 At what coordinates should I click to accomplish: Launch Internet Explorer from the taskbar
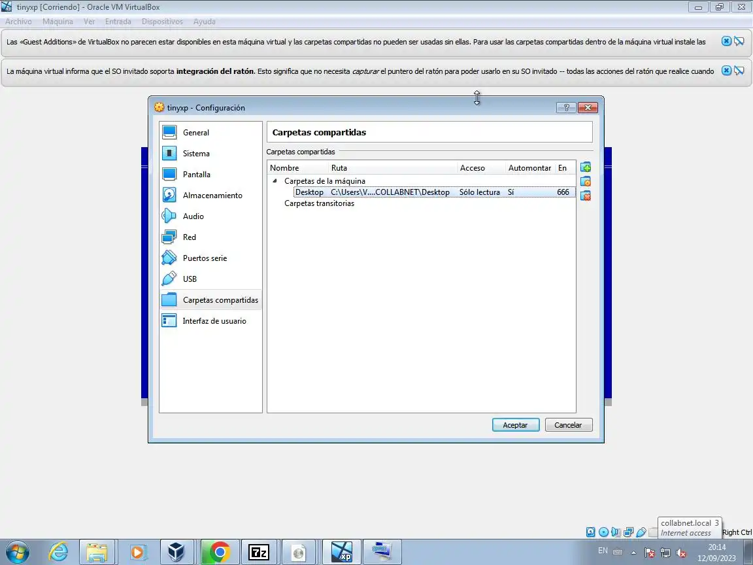point(59,551)
